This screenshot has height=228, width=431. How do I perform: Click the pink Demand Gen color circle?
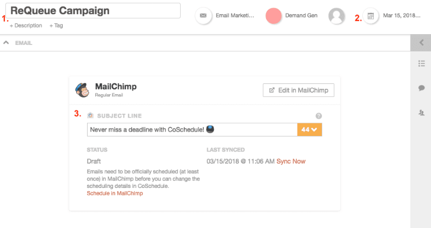click(x=273, y=16)
